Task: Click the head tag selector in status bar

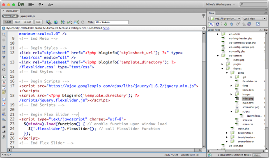Action: tap(6, 155)
